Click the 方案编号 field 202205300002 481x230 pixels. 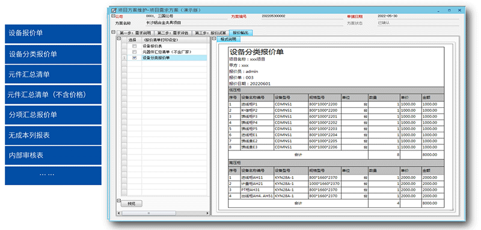tap(302, 16)
